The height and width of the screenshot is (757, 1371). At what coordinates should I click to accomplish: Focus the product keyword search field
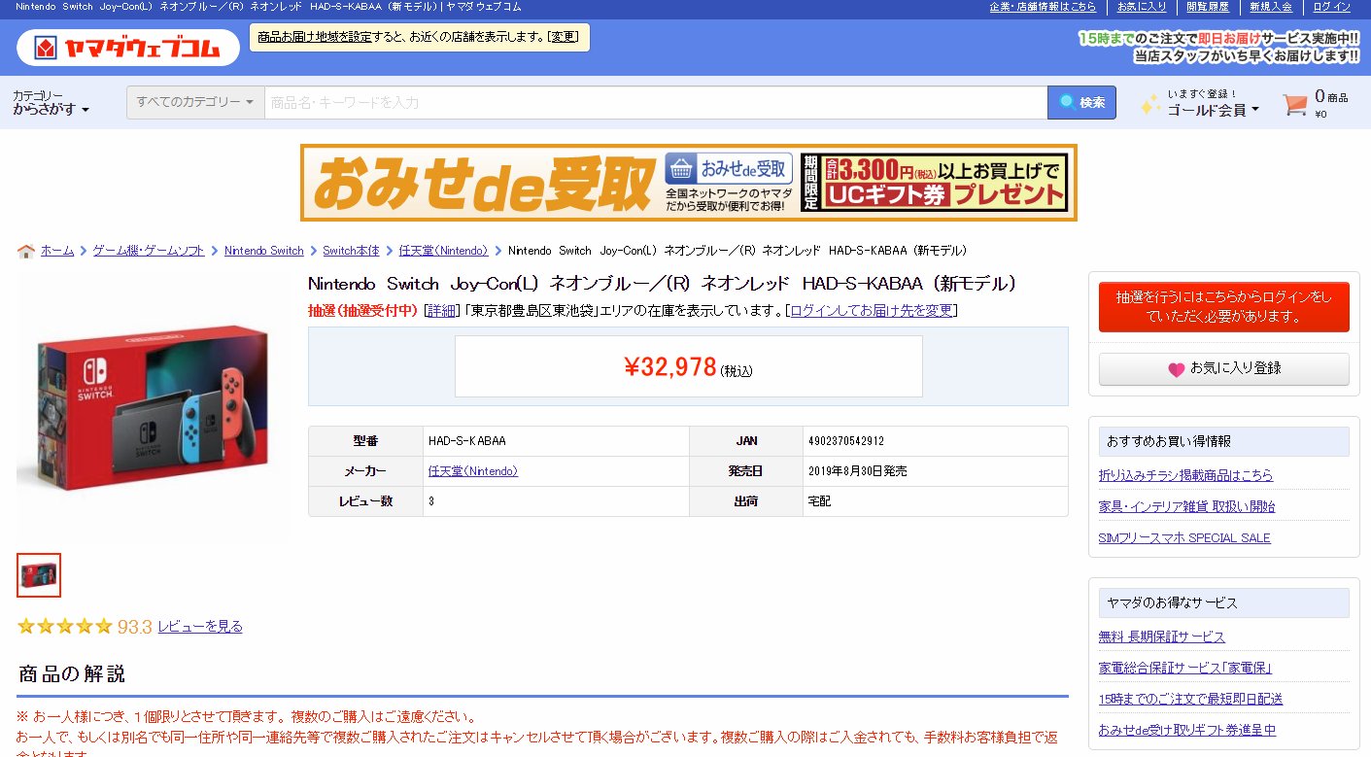[x=656, y=102]
